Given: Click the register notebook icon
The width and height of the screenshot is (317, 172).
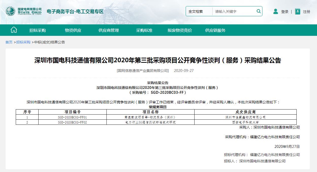Looking at the screenshot, I should (x=297, y=11).
